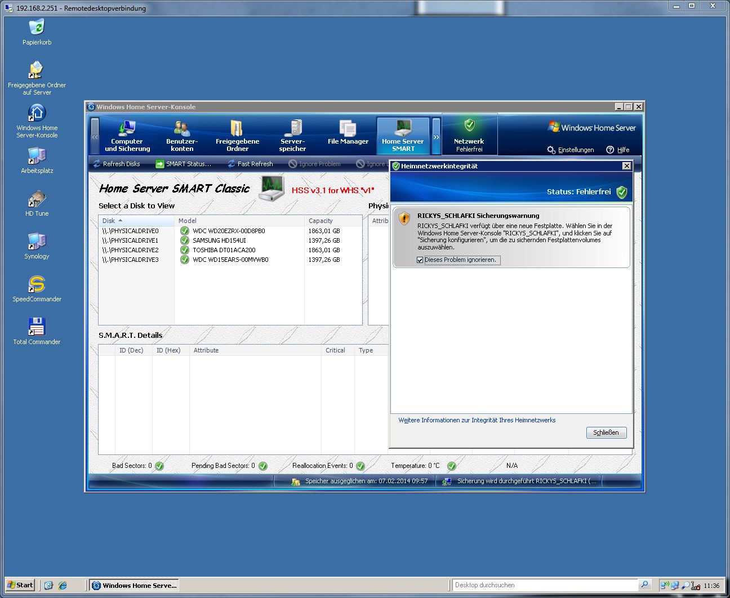Viewport: 730px width, 598px height.
Task: Open Hilfe help
Action: coord(618,150)
